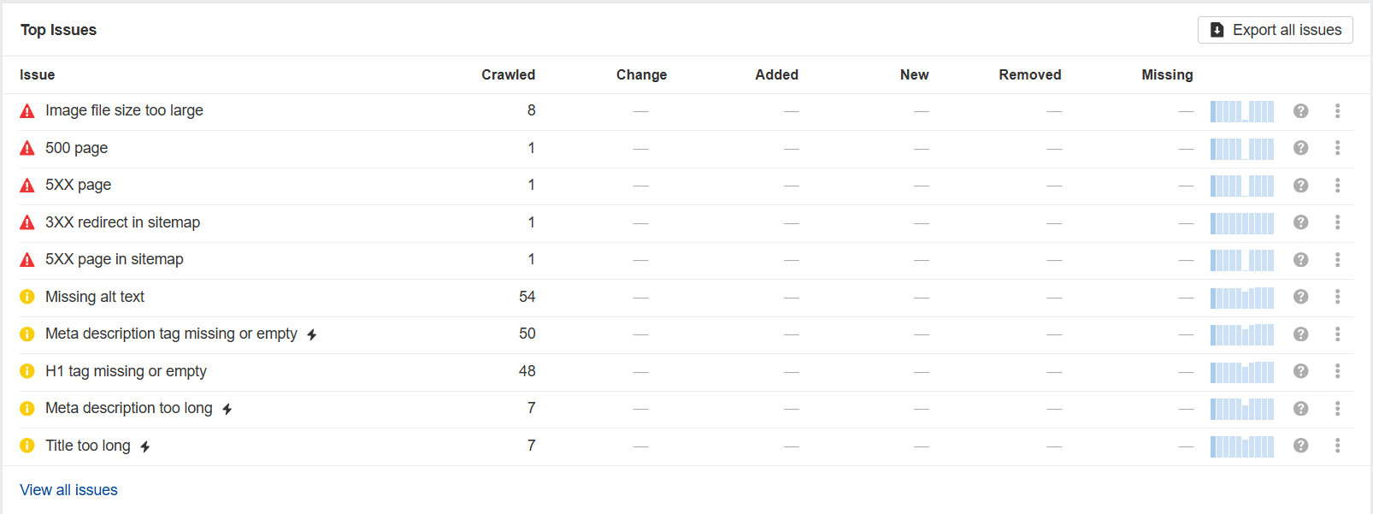The height and width of the screenshot is (514, 1373).
Task: Open more options for 5XX page in sitemap
Action: (x=1337, y=259)
